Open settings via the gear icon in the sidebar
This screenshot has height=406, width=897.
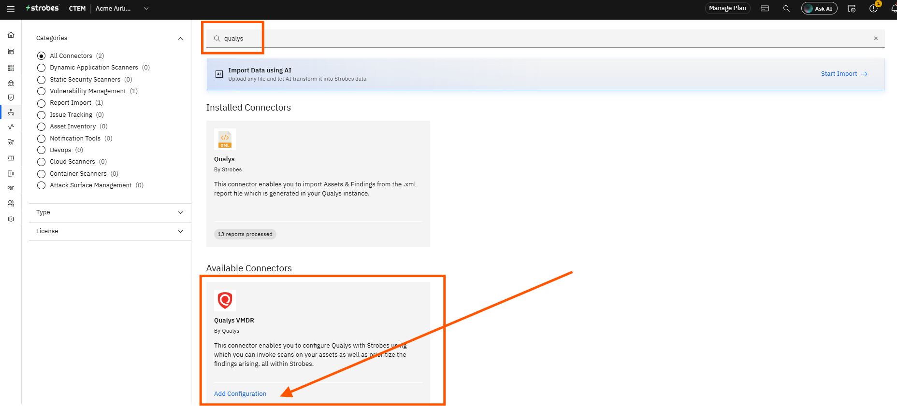coord(11,219)
